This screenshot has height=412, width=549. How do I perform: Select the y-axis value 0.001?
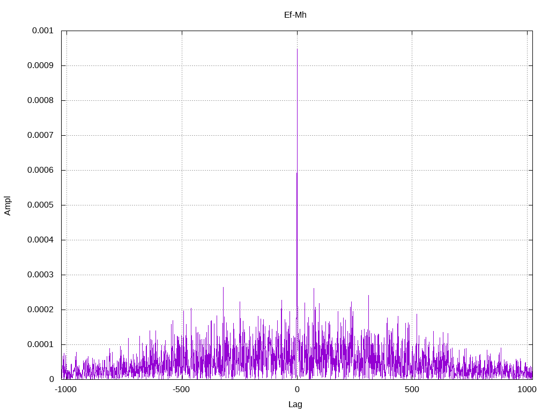point(43,31)
